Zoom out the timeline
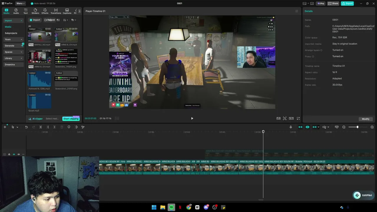Image resolution: width=377 pixels, height=212 pixels. 344,127
